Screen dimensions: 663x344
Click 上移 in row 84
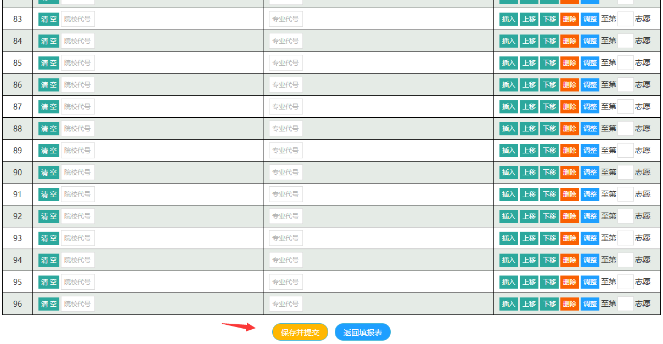529,41
